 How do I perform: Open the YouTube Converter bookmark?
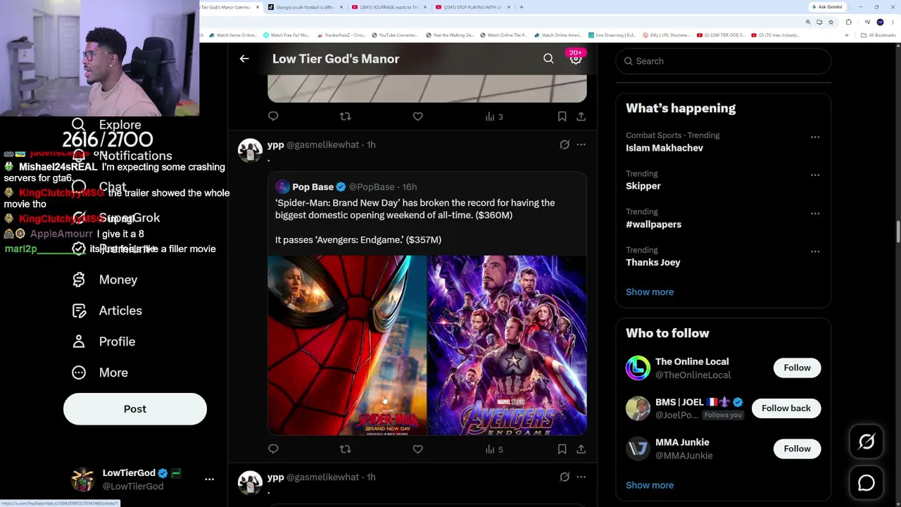[394, 35]
